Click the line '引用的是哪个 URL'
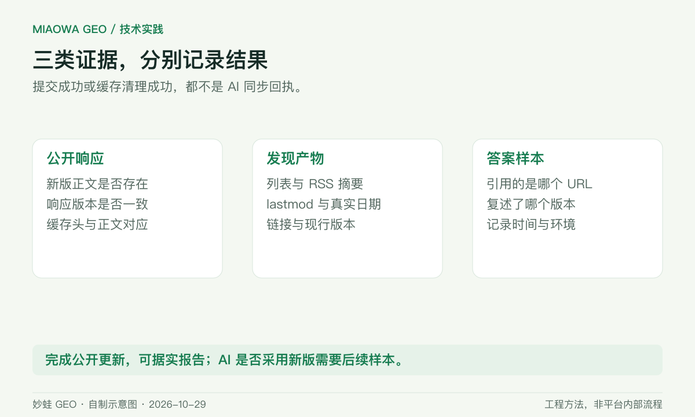Screen dimensions: 695x417 coord(540,184)
